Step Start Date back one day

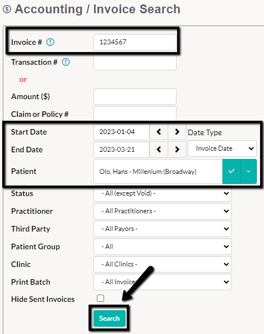coord(159,132)
